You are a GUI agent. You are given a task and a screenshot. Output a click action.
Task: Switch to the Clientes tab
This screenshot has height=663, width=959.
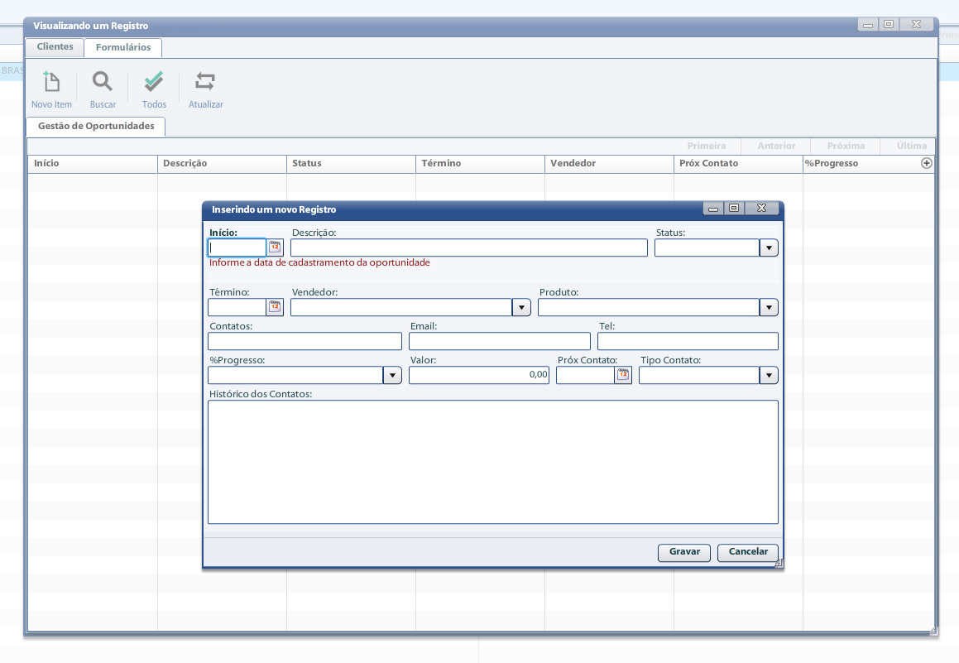[55, 46]
